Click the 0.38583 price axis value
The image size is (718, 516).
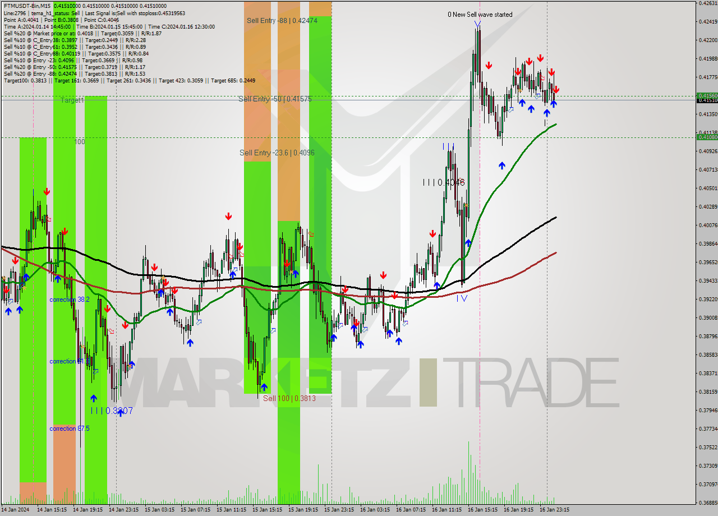pos(708,355)
